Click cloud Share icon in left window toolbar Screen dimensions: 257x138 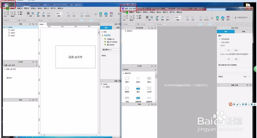(106, 14)
